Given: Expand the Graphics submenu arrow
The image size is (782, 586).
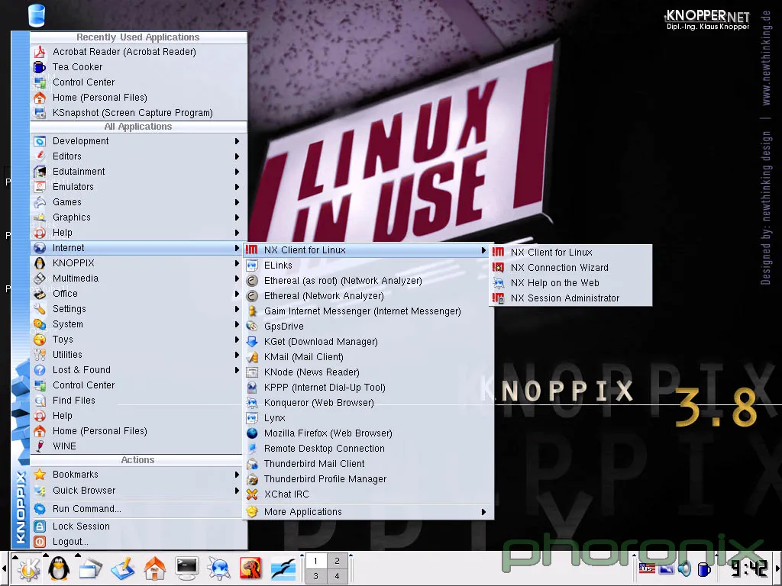Looking at the screenshot, I should [237, 217].
